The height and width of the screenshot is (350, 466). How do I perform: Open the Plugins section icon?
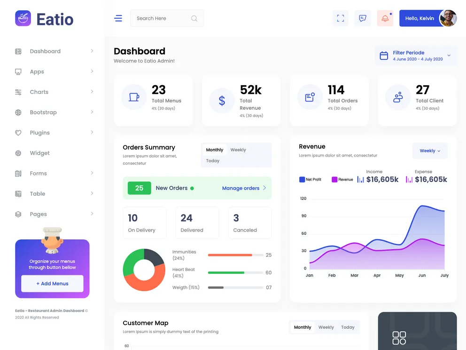(17, 132)
